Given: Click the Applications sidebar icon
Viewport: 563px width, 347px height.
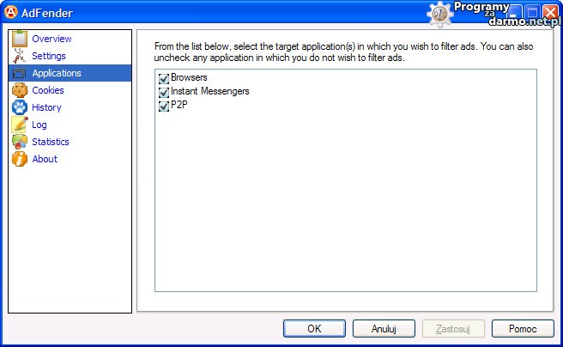Looking at the screenshot, I should 19,73.
